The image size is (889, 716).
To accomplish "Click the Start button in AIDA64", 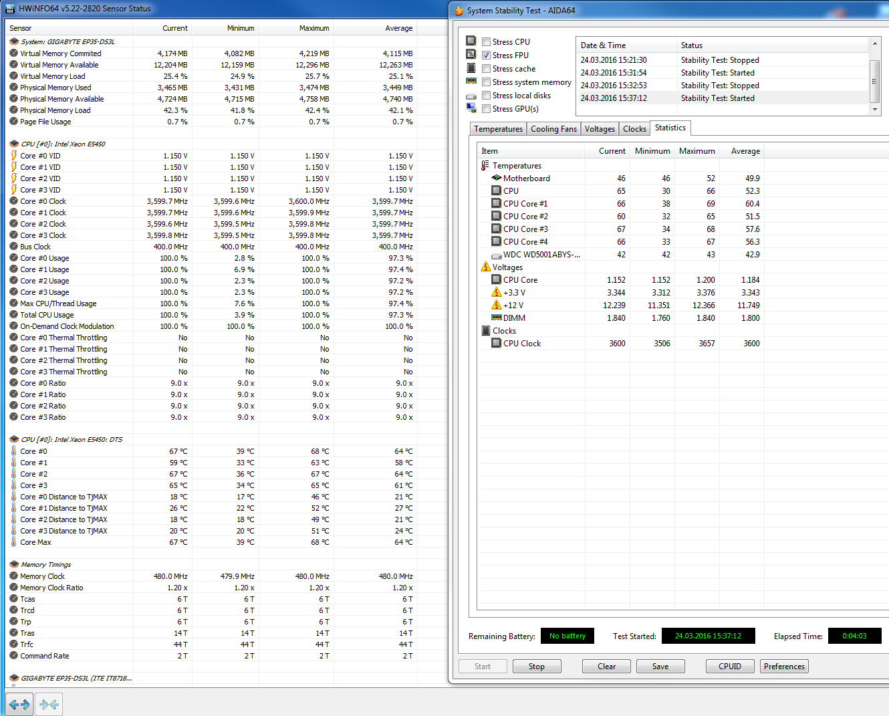I will coord(483,667).
